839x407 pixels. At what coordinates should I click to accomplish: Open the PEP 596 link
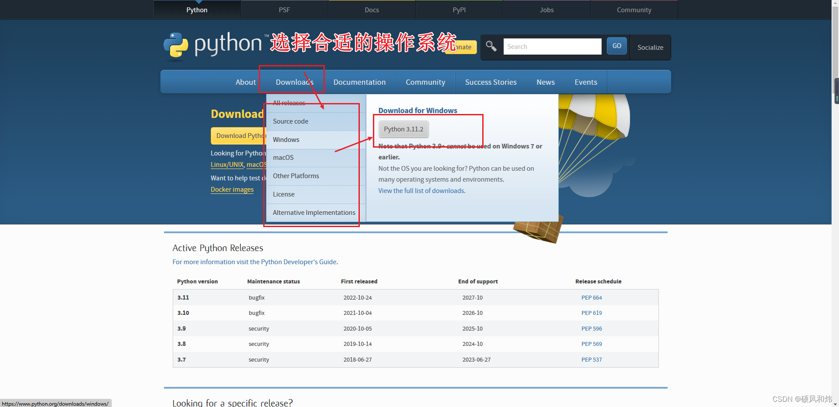(592, 329)
